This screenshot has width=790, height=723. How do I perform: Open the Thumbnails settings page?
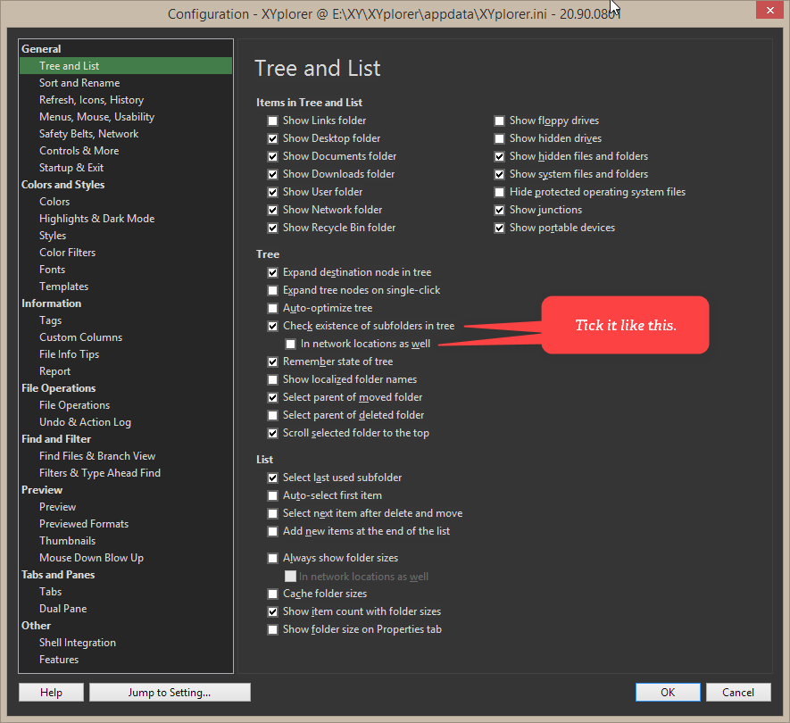pos(67,540)
